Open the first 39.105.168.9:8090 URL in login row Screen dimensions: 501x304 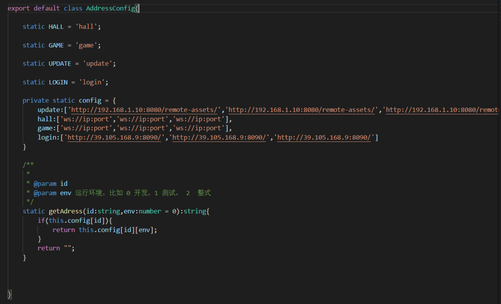(x=114, y=138)
